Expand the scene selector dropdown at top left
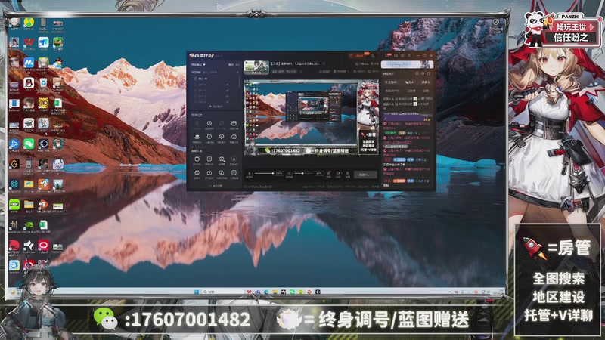 click(x=203, y=66)
